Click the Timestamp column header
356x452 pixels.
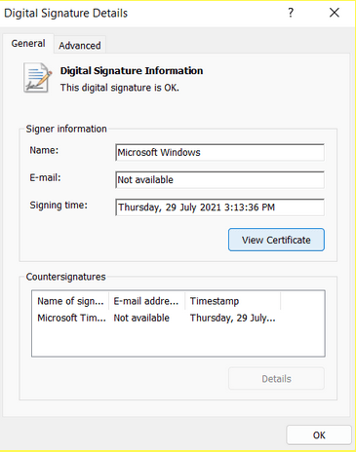coord(233,301)
